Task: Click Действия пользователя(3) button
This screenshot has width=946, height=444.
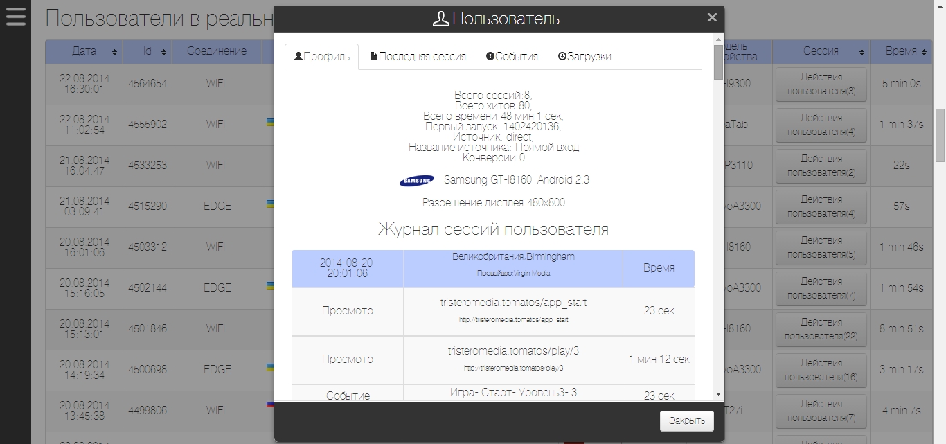Action: tap(821, 84)
